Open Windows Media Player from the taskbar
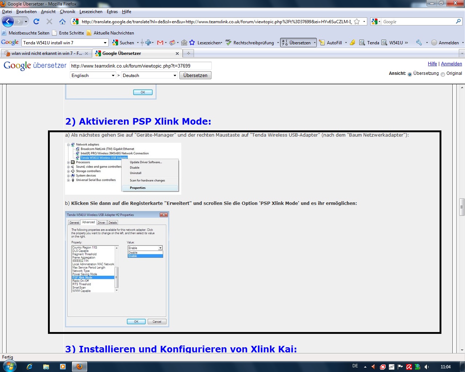The width and height of the screenshot is (465, 372). click(x=63, y=367)
